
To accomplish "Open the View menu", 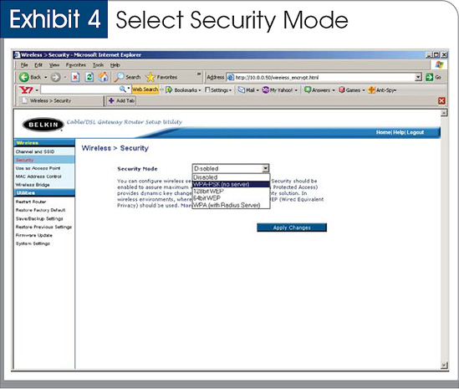I will tap(54, 64).
